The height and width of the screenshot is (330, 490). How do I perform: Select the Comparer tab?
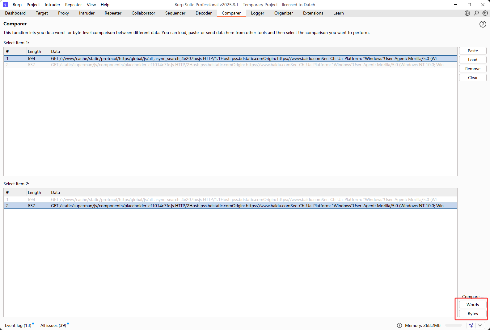tap(231, 13)
